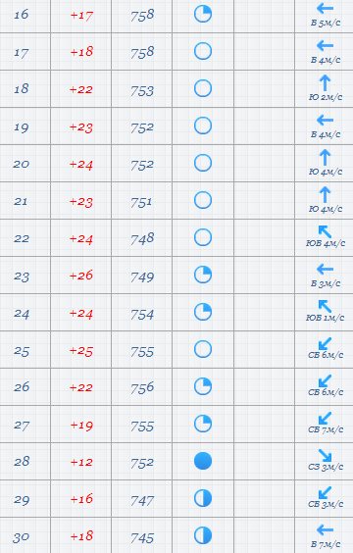The height and width of the screenshot is (553, 353).
Task: Click pressure value 758 on day 17
Action: 142,53
